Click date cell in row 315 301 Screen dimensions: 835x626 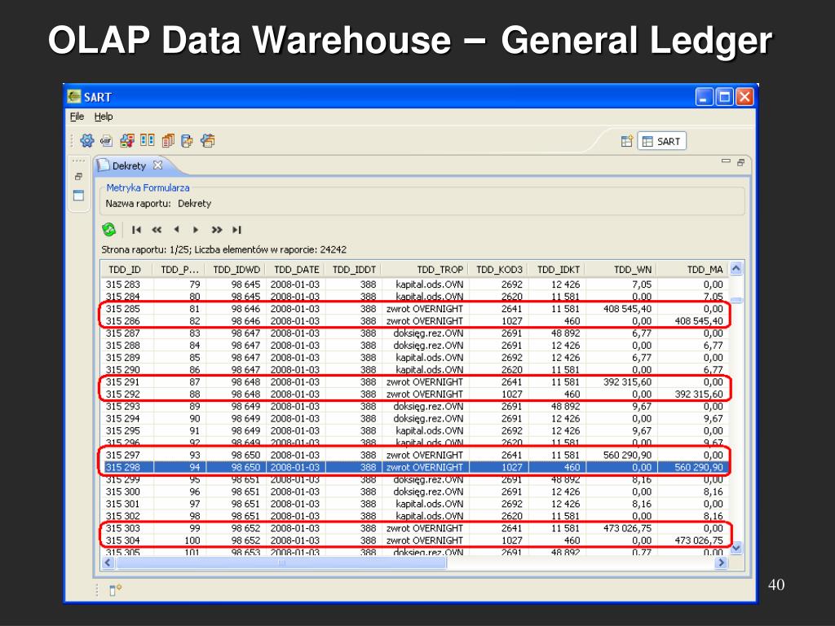tap(295, 504)
